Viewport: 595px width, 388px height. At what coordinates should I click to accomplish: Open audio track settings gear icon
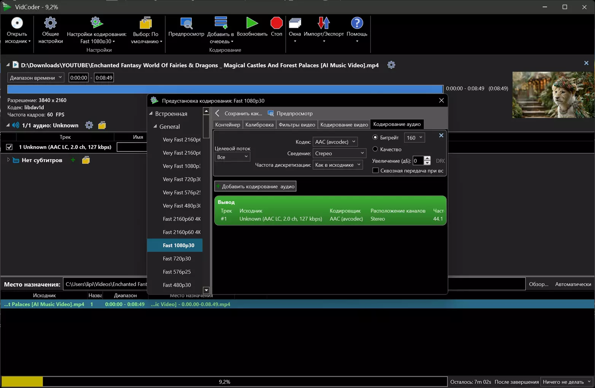89,125
